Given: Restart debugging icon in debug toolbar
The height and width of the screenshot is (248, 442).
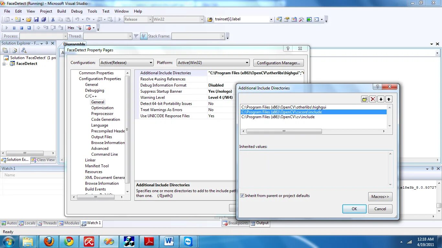Looking at the screenshot, I should pyautogui.click(x=29, y=28).
